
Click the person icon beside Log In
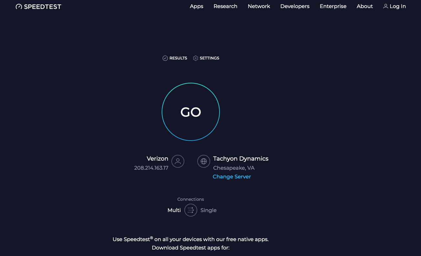tap(385, 6)
